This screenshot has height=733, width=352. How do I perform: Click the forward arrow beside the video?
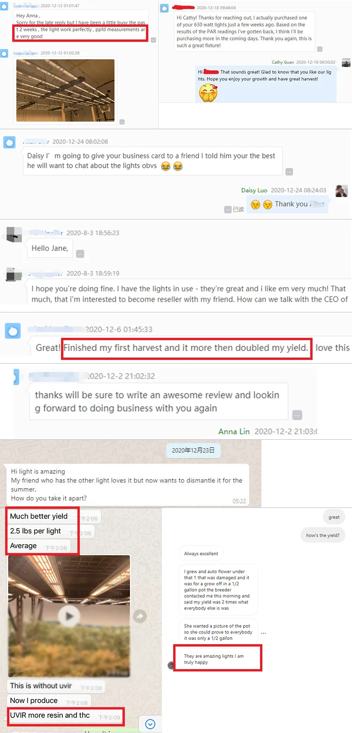(140, 616)
